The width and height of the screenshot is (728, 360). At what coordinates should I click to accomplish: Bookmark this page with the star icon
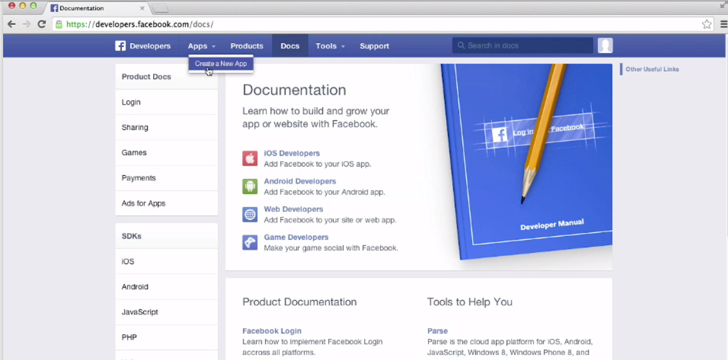click(x=707, y=24)
